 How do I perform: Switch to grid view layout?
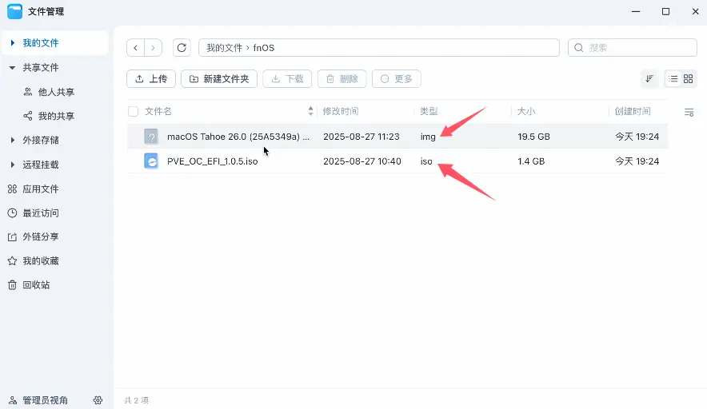click(x=688, y=79)
